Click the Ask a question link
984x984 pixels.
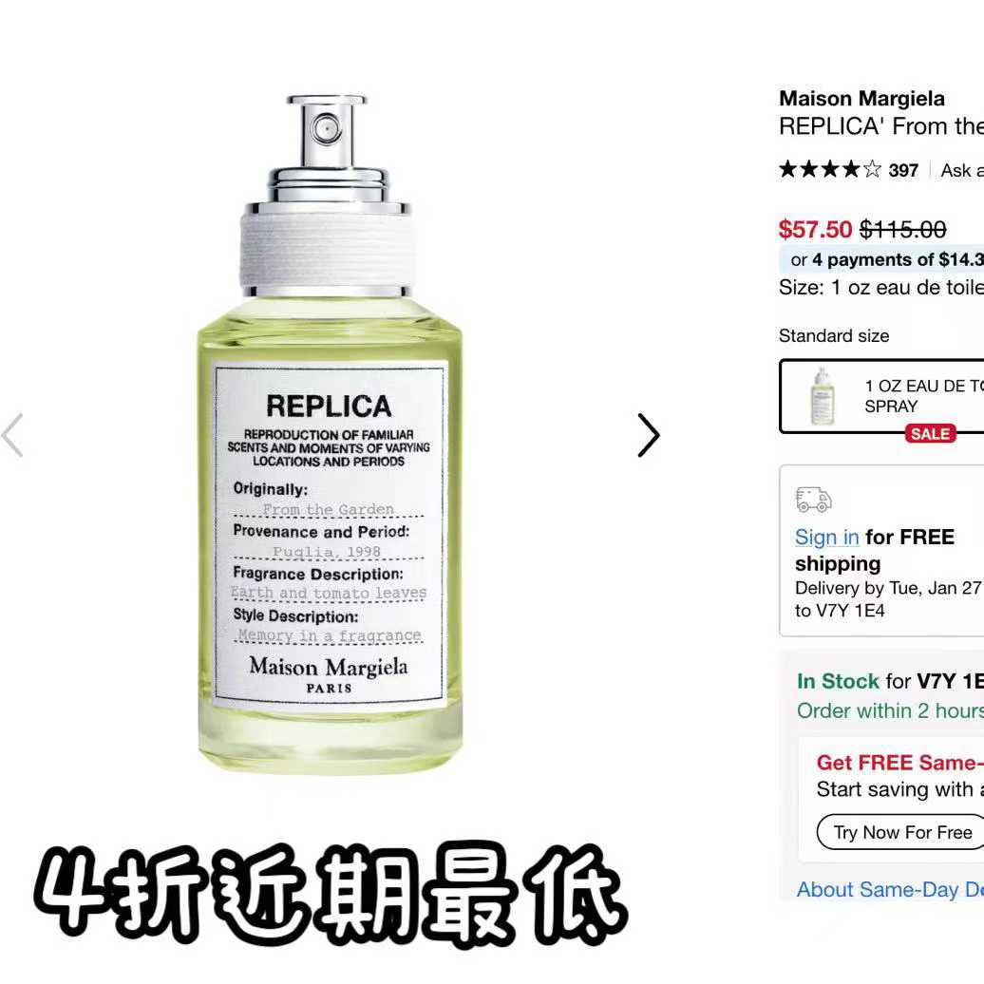962,170
